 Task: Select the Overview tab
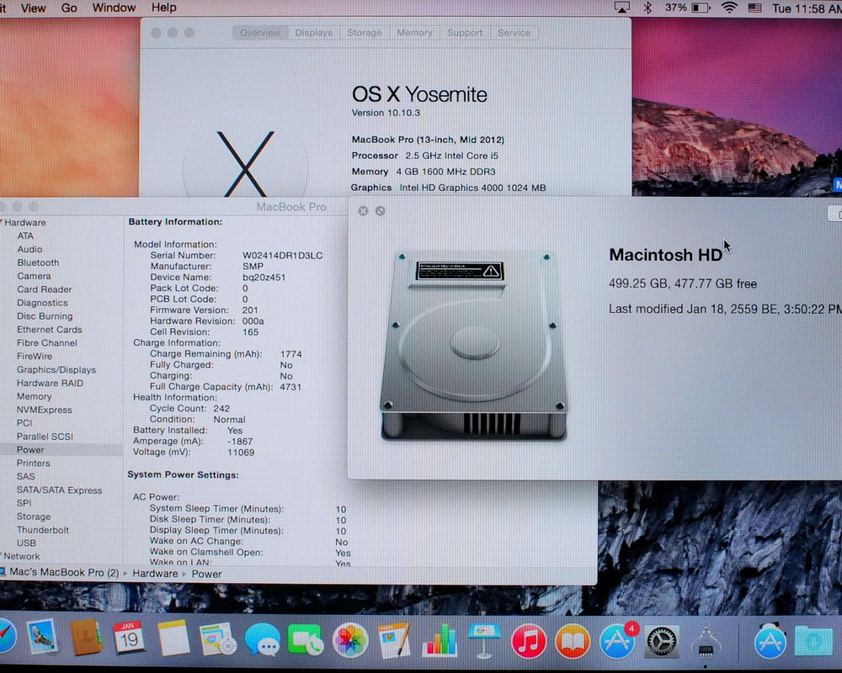tap(260, 33)
